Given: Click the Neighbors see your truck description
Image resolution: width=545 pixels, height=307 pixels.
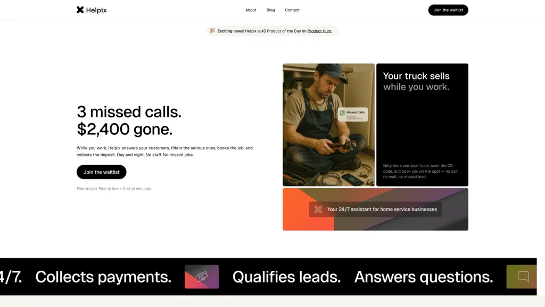Looking at the screenshot, I should point(420,171).
